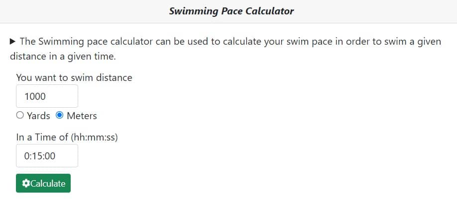Toggle the summary disclosure triangle marker
The height and width of the screenshot is (206, 457).
[12, 42]
